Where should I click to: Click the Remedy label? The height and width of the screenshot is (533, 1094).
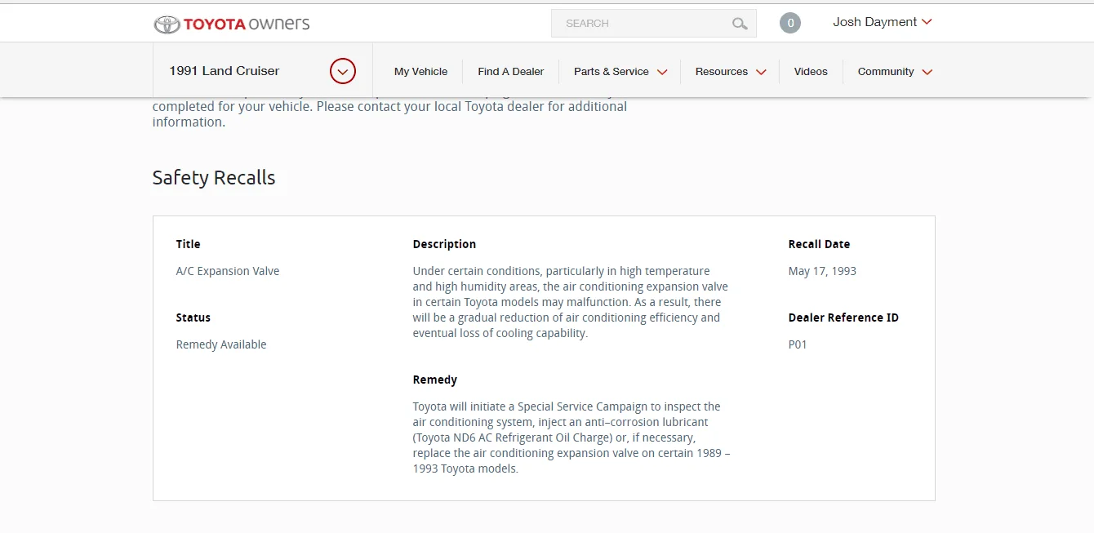[435, 380]
